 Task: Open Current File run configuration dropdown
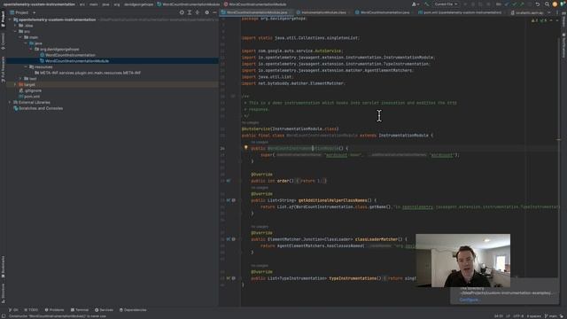tap(446, 4)
